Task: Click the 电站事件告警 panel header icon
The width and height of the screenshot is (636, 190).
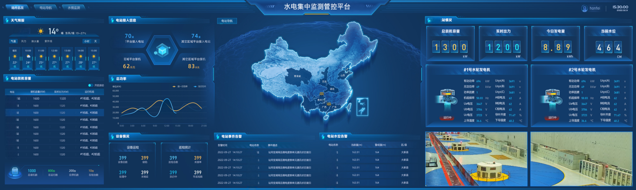Action: [218, 136]
